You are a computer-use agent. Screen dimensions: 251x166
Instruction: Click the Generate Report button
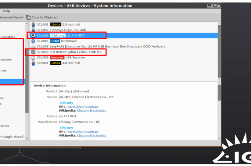point(11,17)
